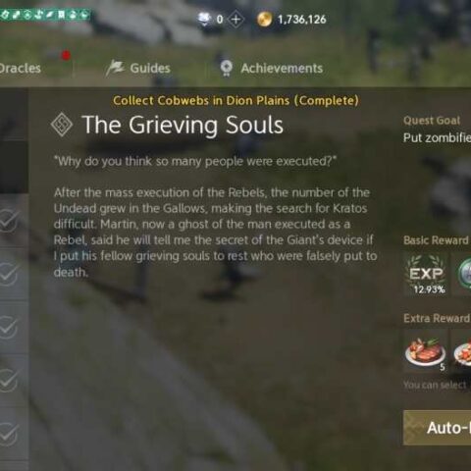Select the topmost checkmarked quest entry

point(13,220)
